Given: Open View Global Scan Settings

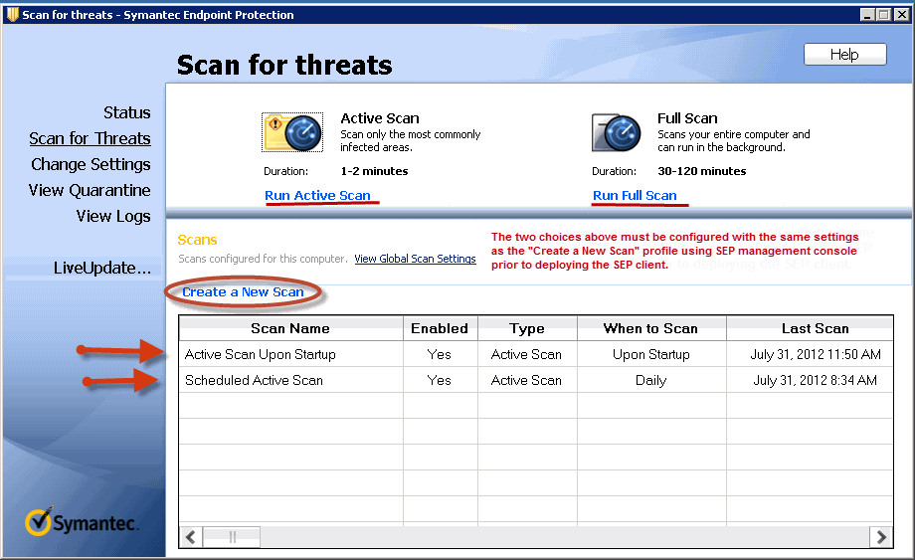Looking at the screenshot, I should pyautogui.click(x=415, y=259).
